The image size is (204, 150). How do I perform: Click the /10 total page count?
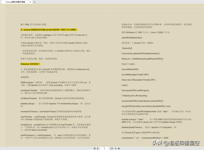pos(112,148)
